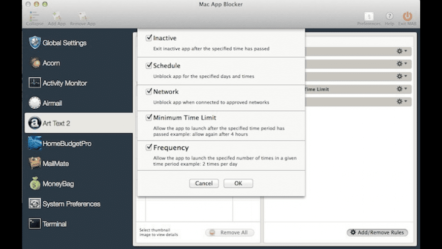Open the Time Limit row's gear dropdown
This screenshot has height=249, width=442.
pyautogui.click(x=402, y=89)
